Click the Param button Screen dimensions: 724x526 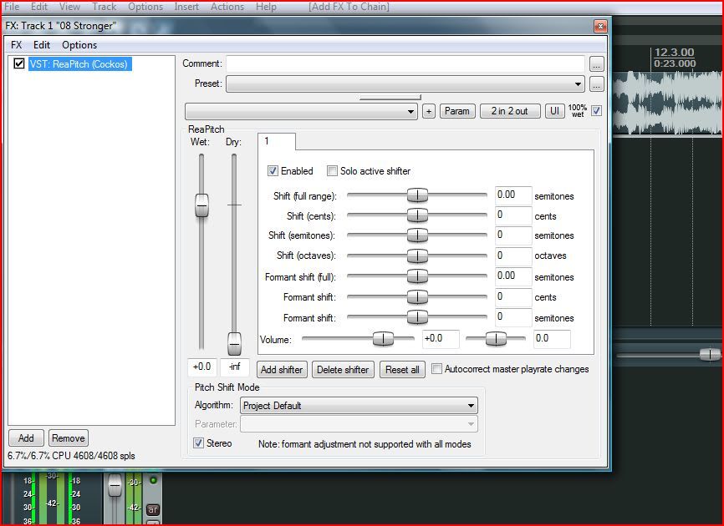[x=457, y=111]
